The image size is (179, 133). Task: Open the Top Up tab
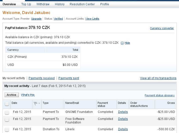coord(26,4)
